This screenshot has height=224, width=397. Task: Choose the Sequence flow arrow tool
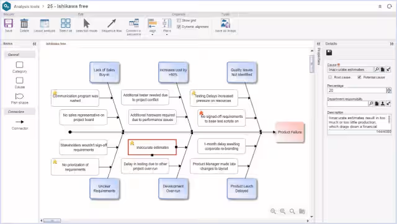coord(112,24)
